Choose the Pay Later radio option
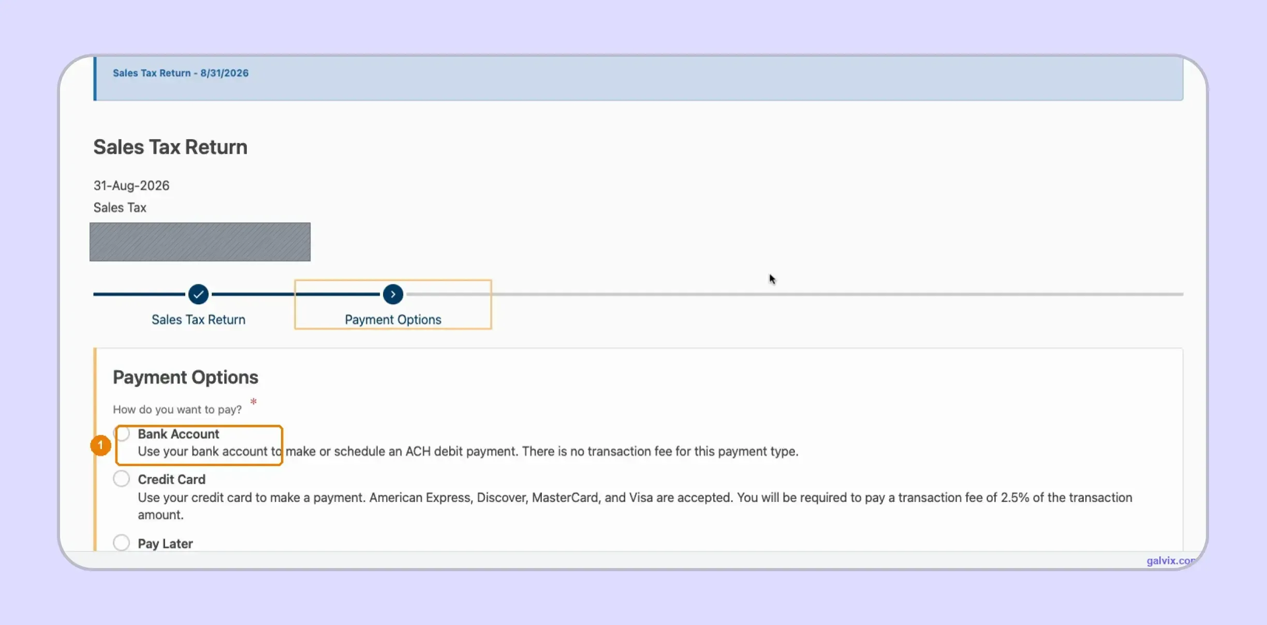 point(122,543)
